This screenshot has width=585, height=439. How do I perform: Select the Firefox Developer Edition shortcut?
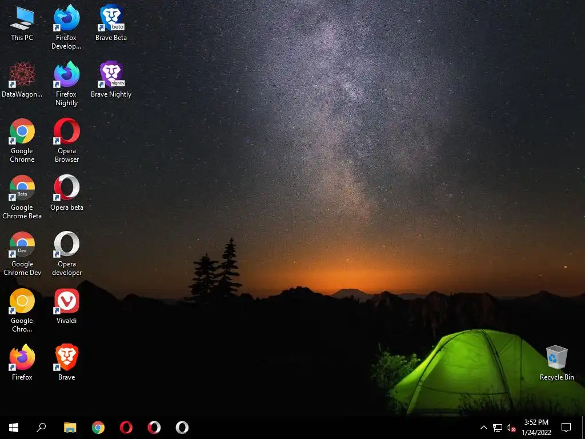pos(66,27)
